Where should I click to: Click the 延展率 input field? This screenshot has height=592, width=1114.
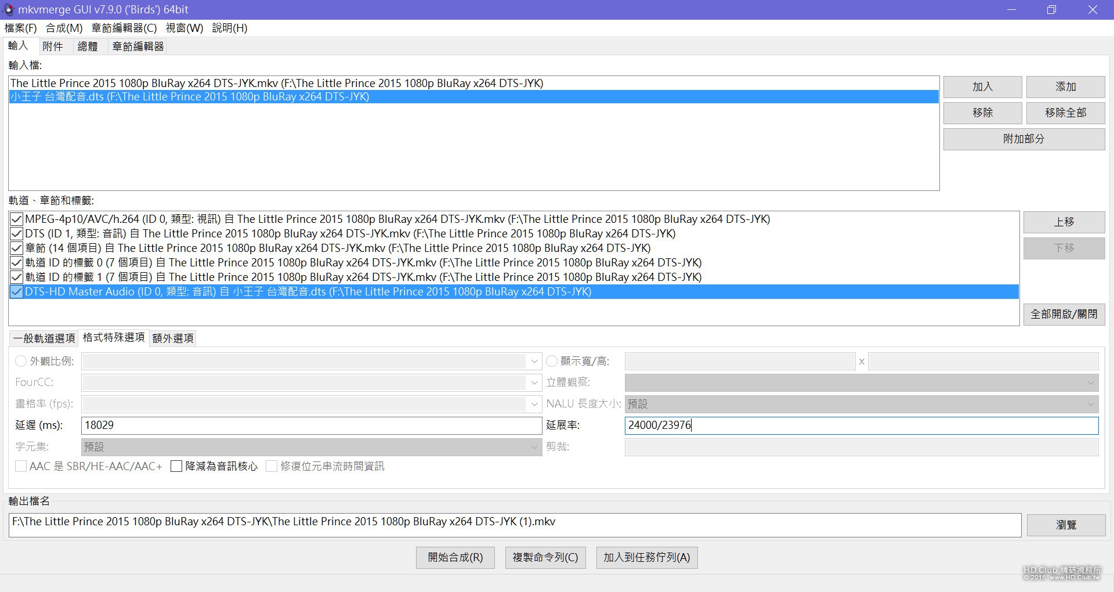pyautogui.click(x=862, y=425)
